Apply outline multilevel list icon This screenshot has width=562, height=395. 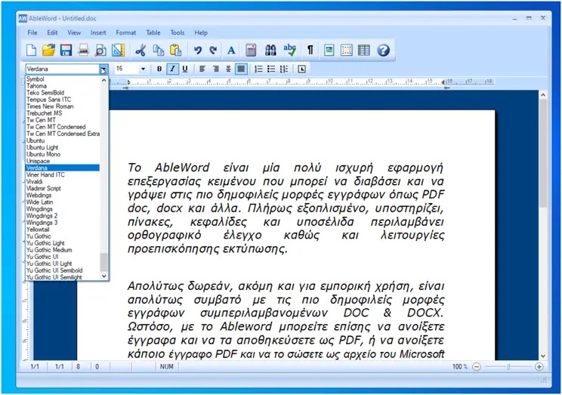(x=284, y=69)
